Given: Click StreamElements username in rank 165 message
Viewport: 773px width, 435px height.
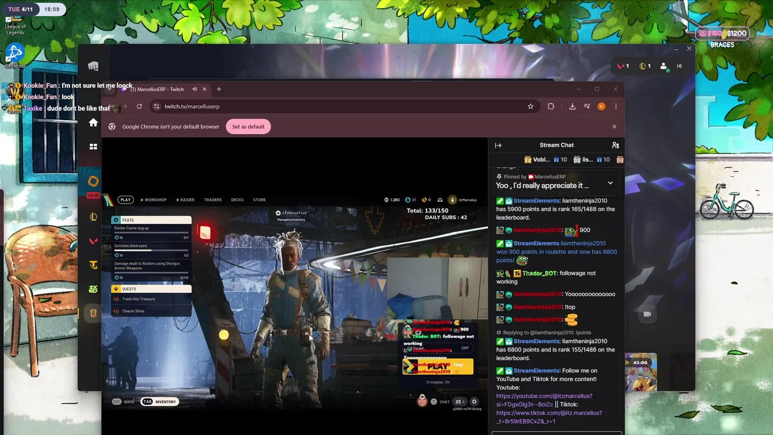Looking at the screenshot, I should click(x=536, y=201).
